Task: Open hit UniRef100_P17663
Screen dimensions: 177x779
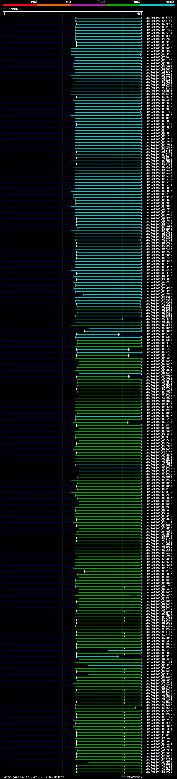Action: click(x=158, y=668)
